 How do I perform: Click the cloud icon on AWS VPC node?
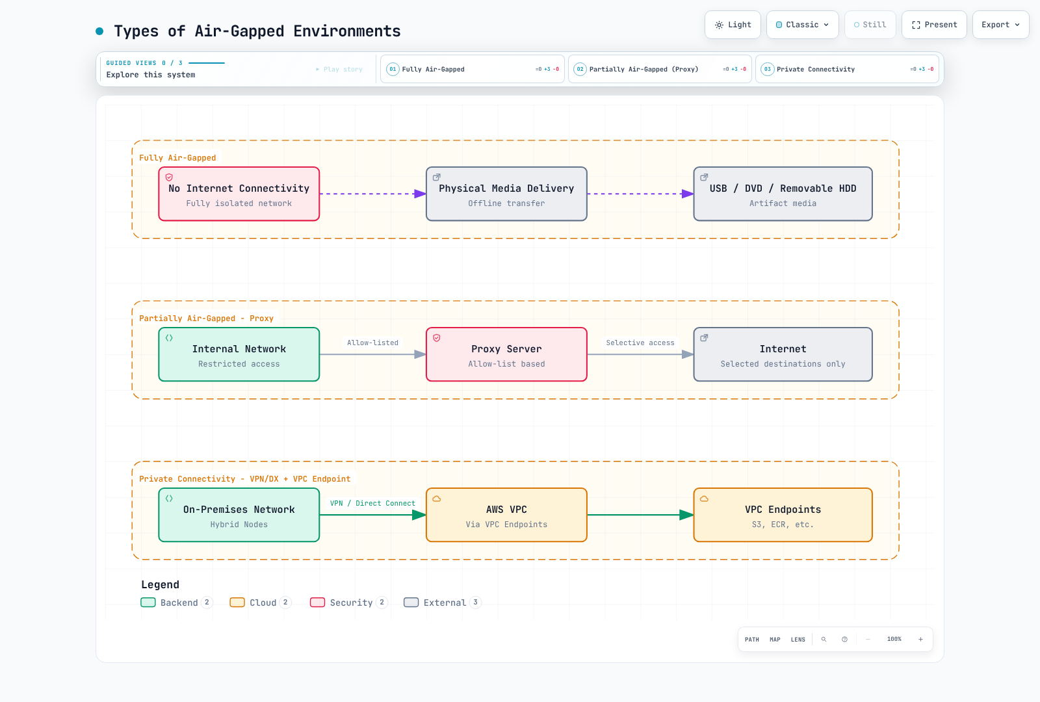[x=437, y=499]
